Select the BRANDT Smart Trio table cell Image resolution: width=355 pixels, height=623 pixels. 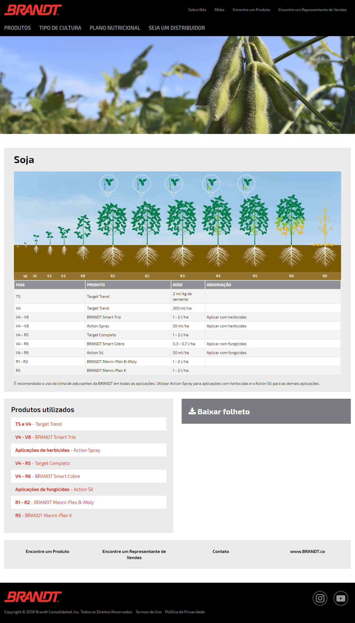tap(128, 317)
